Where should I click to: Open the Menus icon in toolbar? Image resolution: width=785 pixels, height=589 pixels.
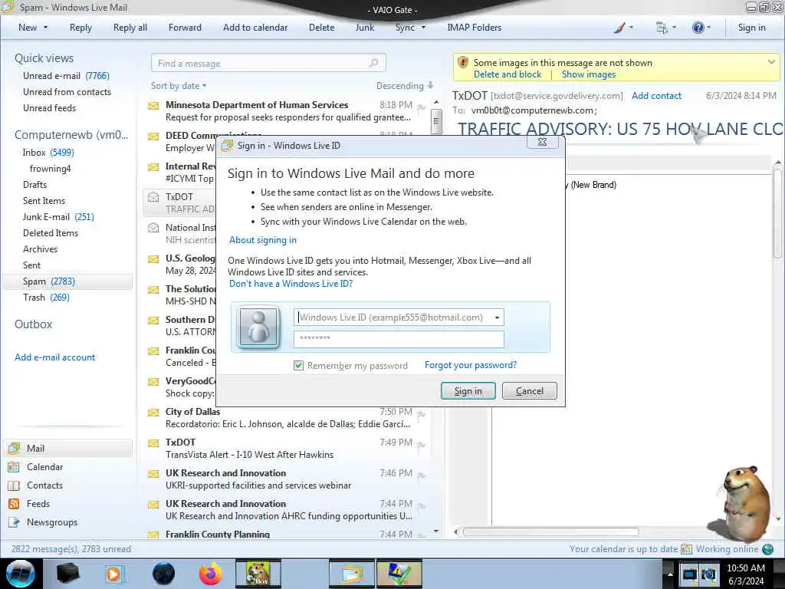(662, 28)
